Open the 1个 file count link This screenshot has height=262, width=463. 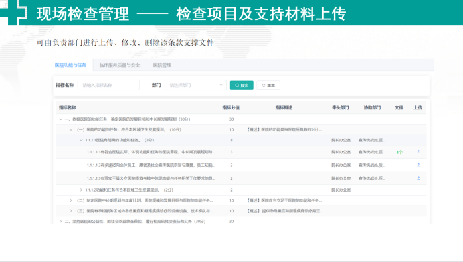click(399, 152)
